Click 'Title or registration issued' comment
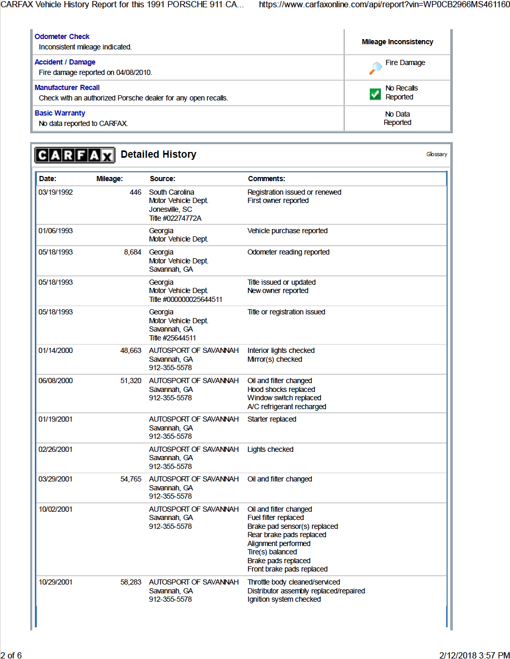The height and width of the screenshot is (659, 510). point(286,312)
